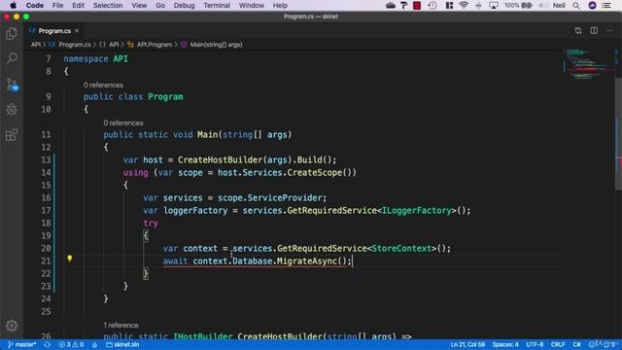Open the AirPlay display menu bar icon
The image size is (622, 350).
494,6
